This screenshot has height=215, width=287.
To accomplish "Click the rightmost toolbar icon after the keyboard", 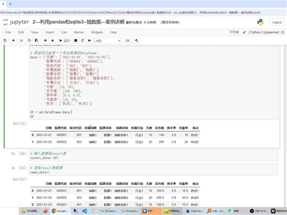I will 136,40.
